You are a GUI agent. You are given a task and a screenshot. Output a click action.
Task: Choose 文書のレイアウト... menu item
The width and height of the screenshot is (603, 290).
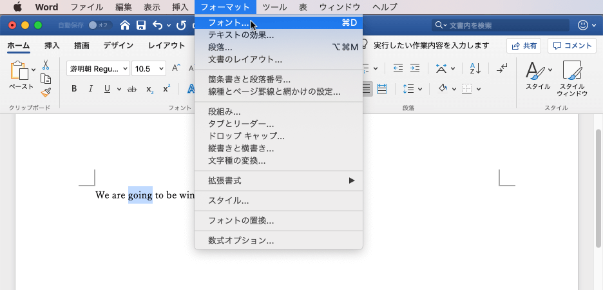click(278, 60)
